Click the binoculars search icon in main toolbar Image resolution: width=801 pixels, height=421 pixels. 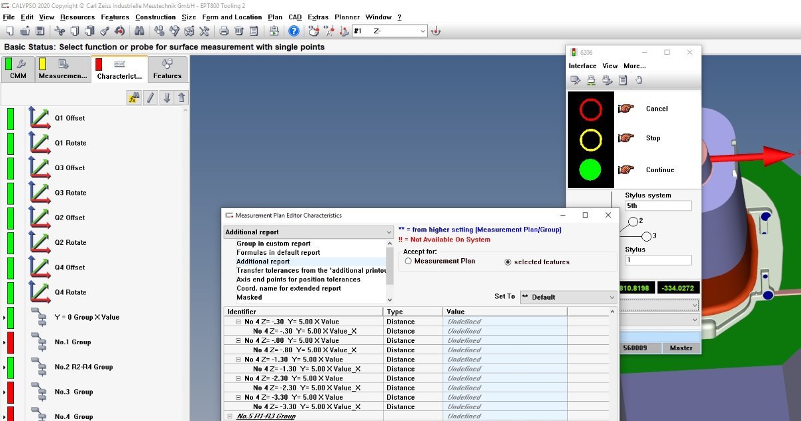(x=140, y=31)
